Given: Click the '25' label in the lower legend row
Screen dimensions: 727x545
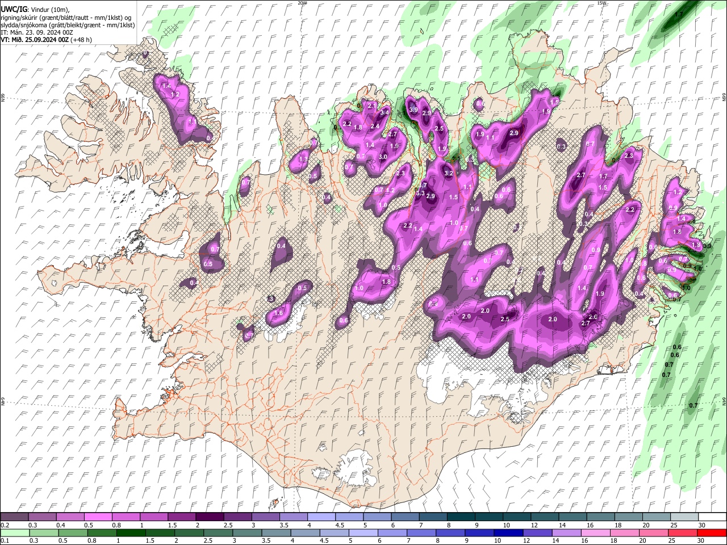Looking at the screenshot, I should pos(672,540).
